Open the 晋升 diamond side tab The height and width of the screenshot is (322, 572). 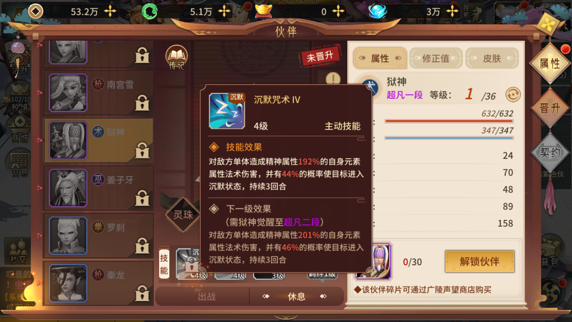pos(550,109)
